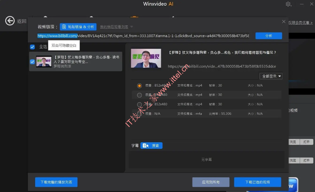
Task: Select the m4a audio format radio
Action: click(x=139, y=114)
